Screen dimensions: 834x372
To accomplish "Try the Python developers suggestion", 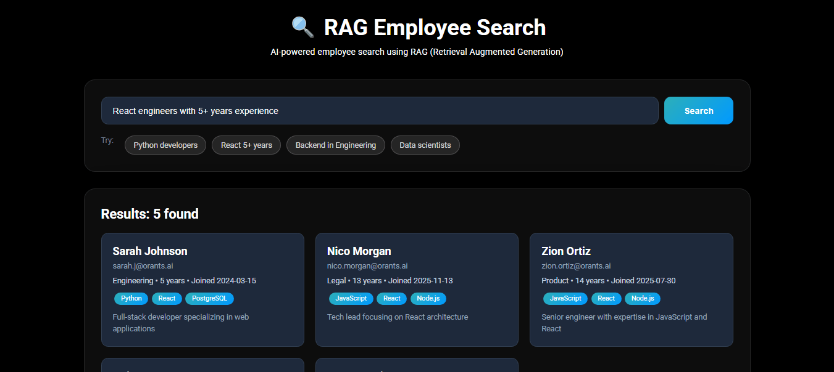I will pos(165,145).
